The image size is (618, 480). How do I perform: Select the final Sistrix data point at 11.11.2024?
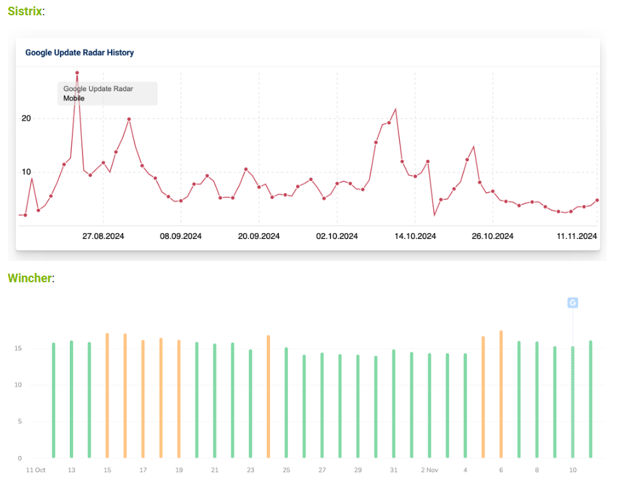(597, 200)
